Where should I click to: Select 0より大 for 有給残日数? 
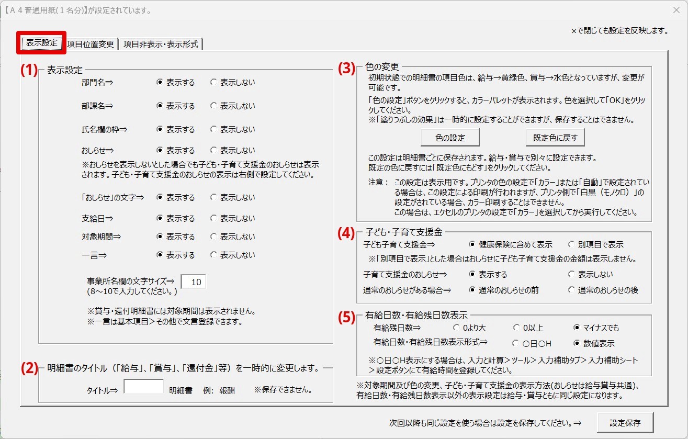[470, 328]
